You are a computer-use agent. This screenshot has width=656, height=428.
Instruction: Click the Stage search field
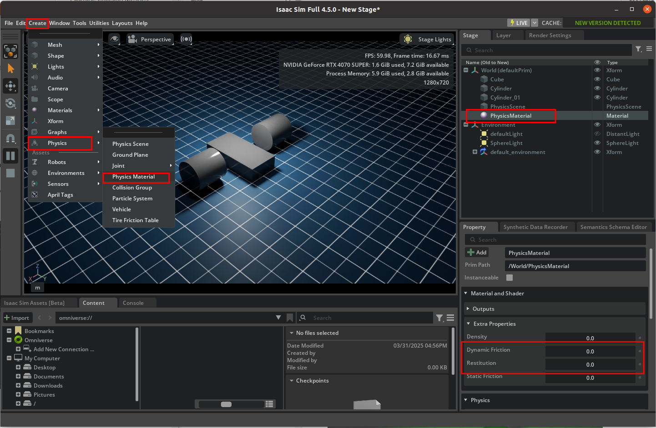point(546,50)
